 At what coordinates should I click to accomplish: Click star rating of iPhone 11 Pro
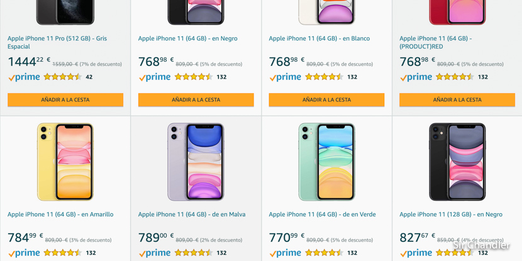[62, 77]
